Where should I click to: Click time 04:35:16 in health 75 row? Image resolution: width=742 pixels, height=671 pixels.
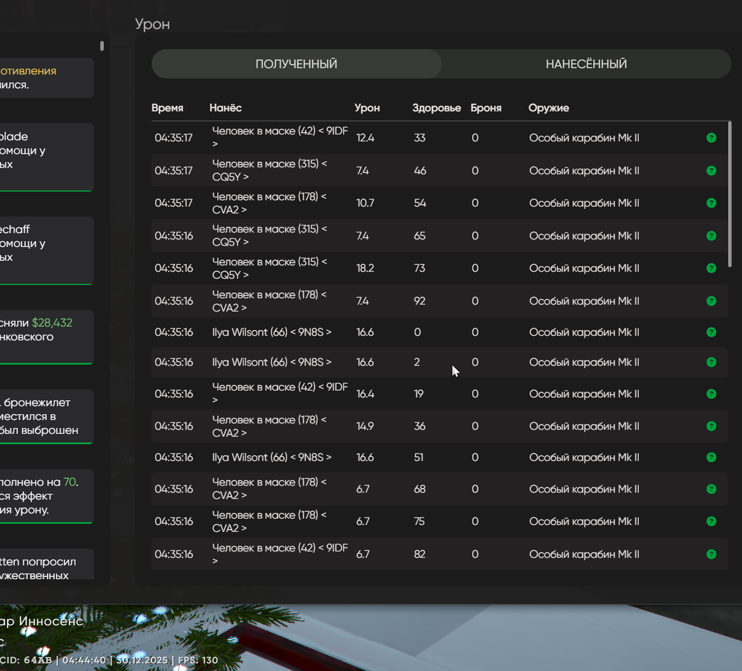173,521
